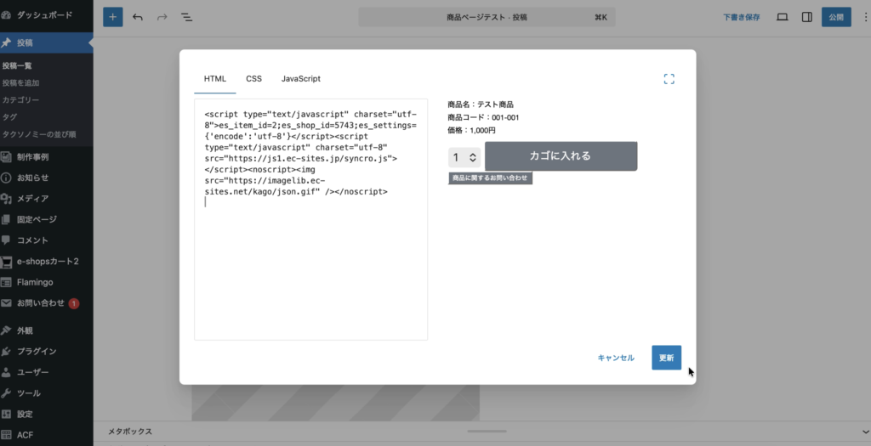The height and width of the screenshot is (446, 871).
Task: Click the redo arrow icon
Action: pyautogui.click(x=162, y=17)
